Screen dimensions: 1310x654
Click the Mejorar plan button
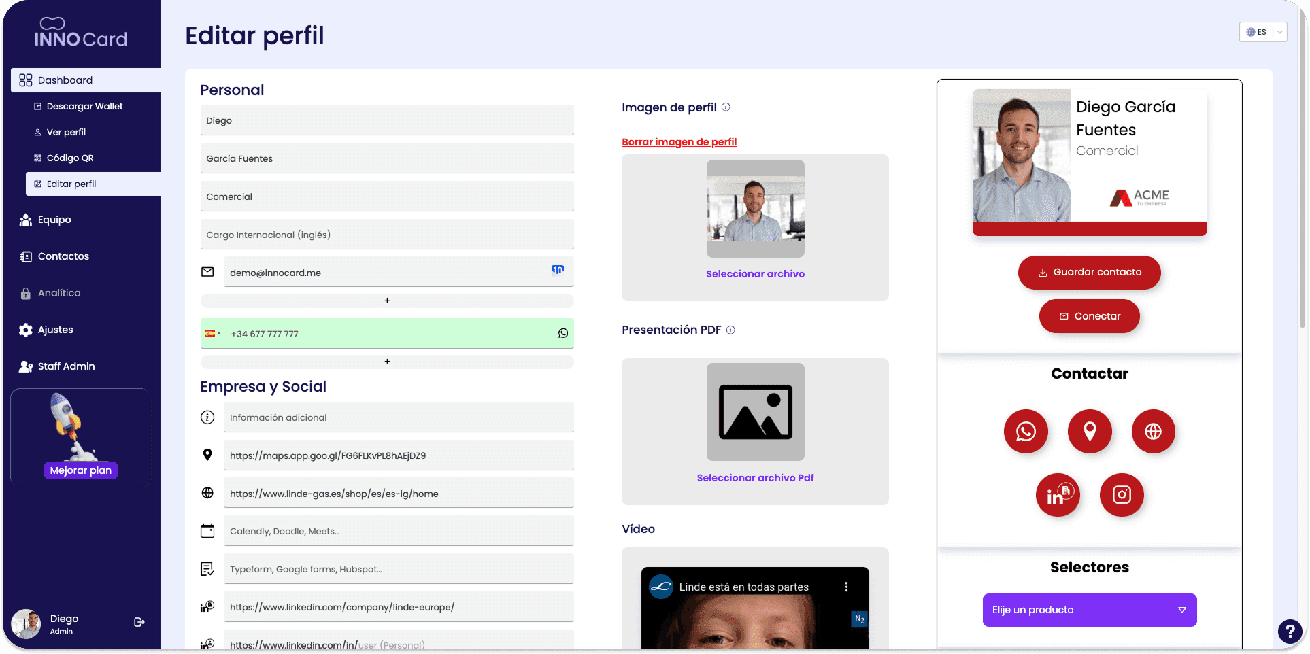click(81, 470)
